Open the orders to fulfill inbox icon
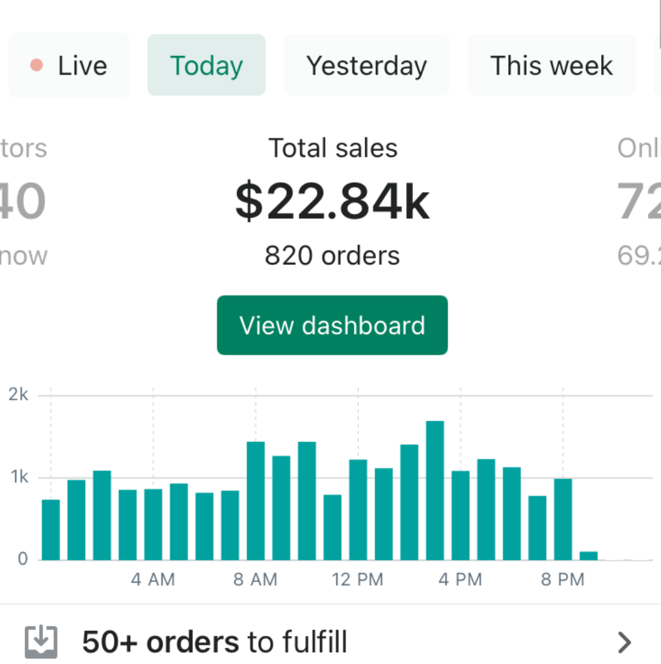 point(41,642)
